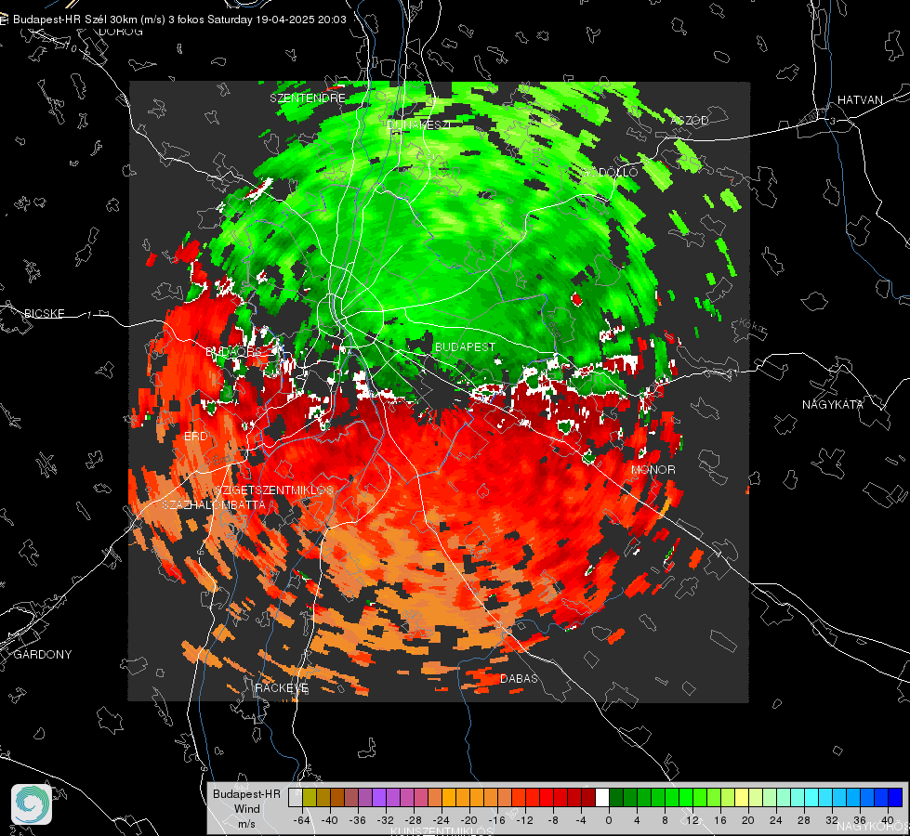The image size is (910, 836).
Task: Click the BUDAPEST city label
Action: click(465, 346)
